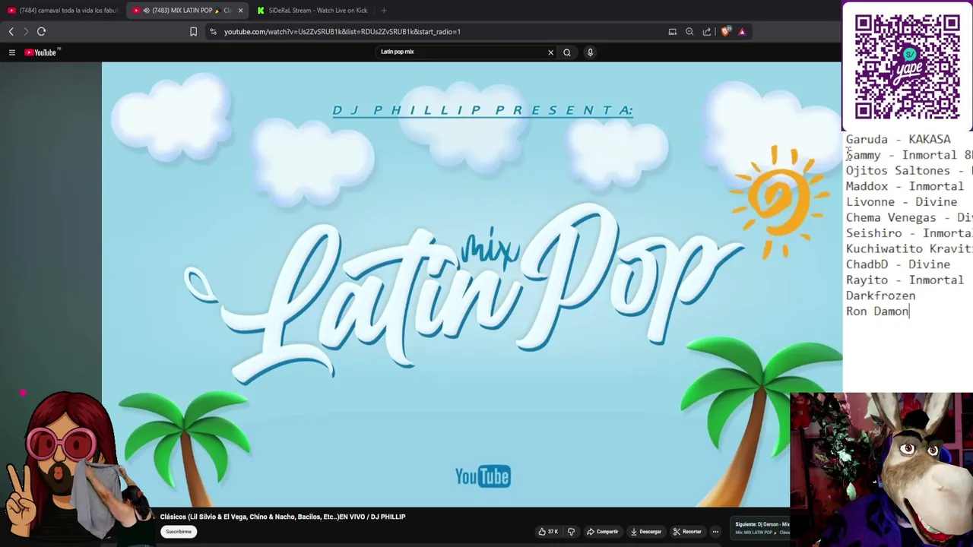Click the video title Clásicos EN VIVO / DJ PHILLIP
The image size is (973, 547).
[x=283, y=517]
